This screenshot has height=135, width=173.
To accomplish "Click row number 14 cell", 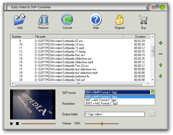I will click(21, 59).
